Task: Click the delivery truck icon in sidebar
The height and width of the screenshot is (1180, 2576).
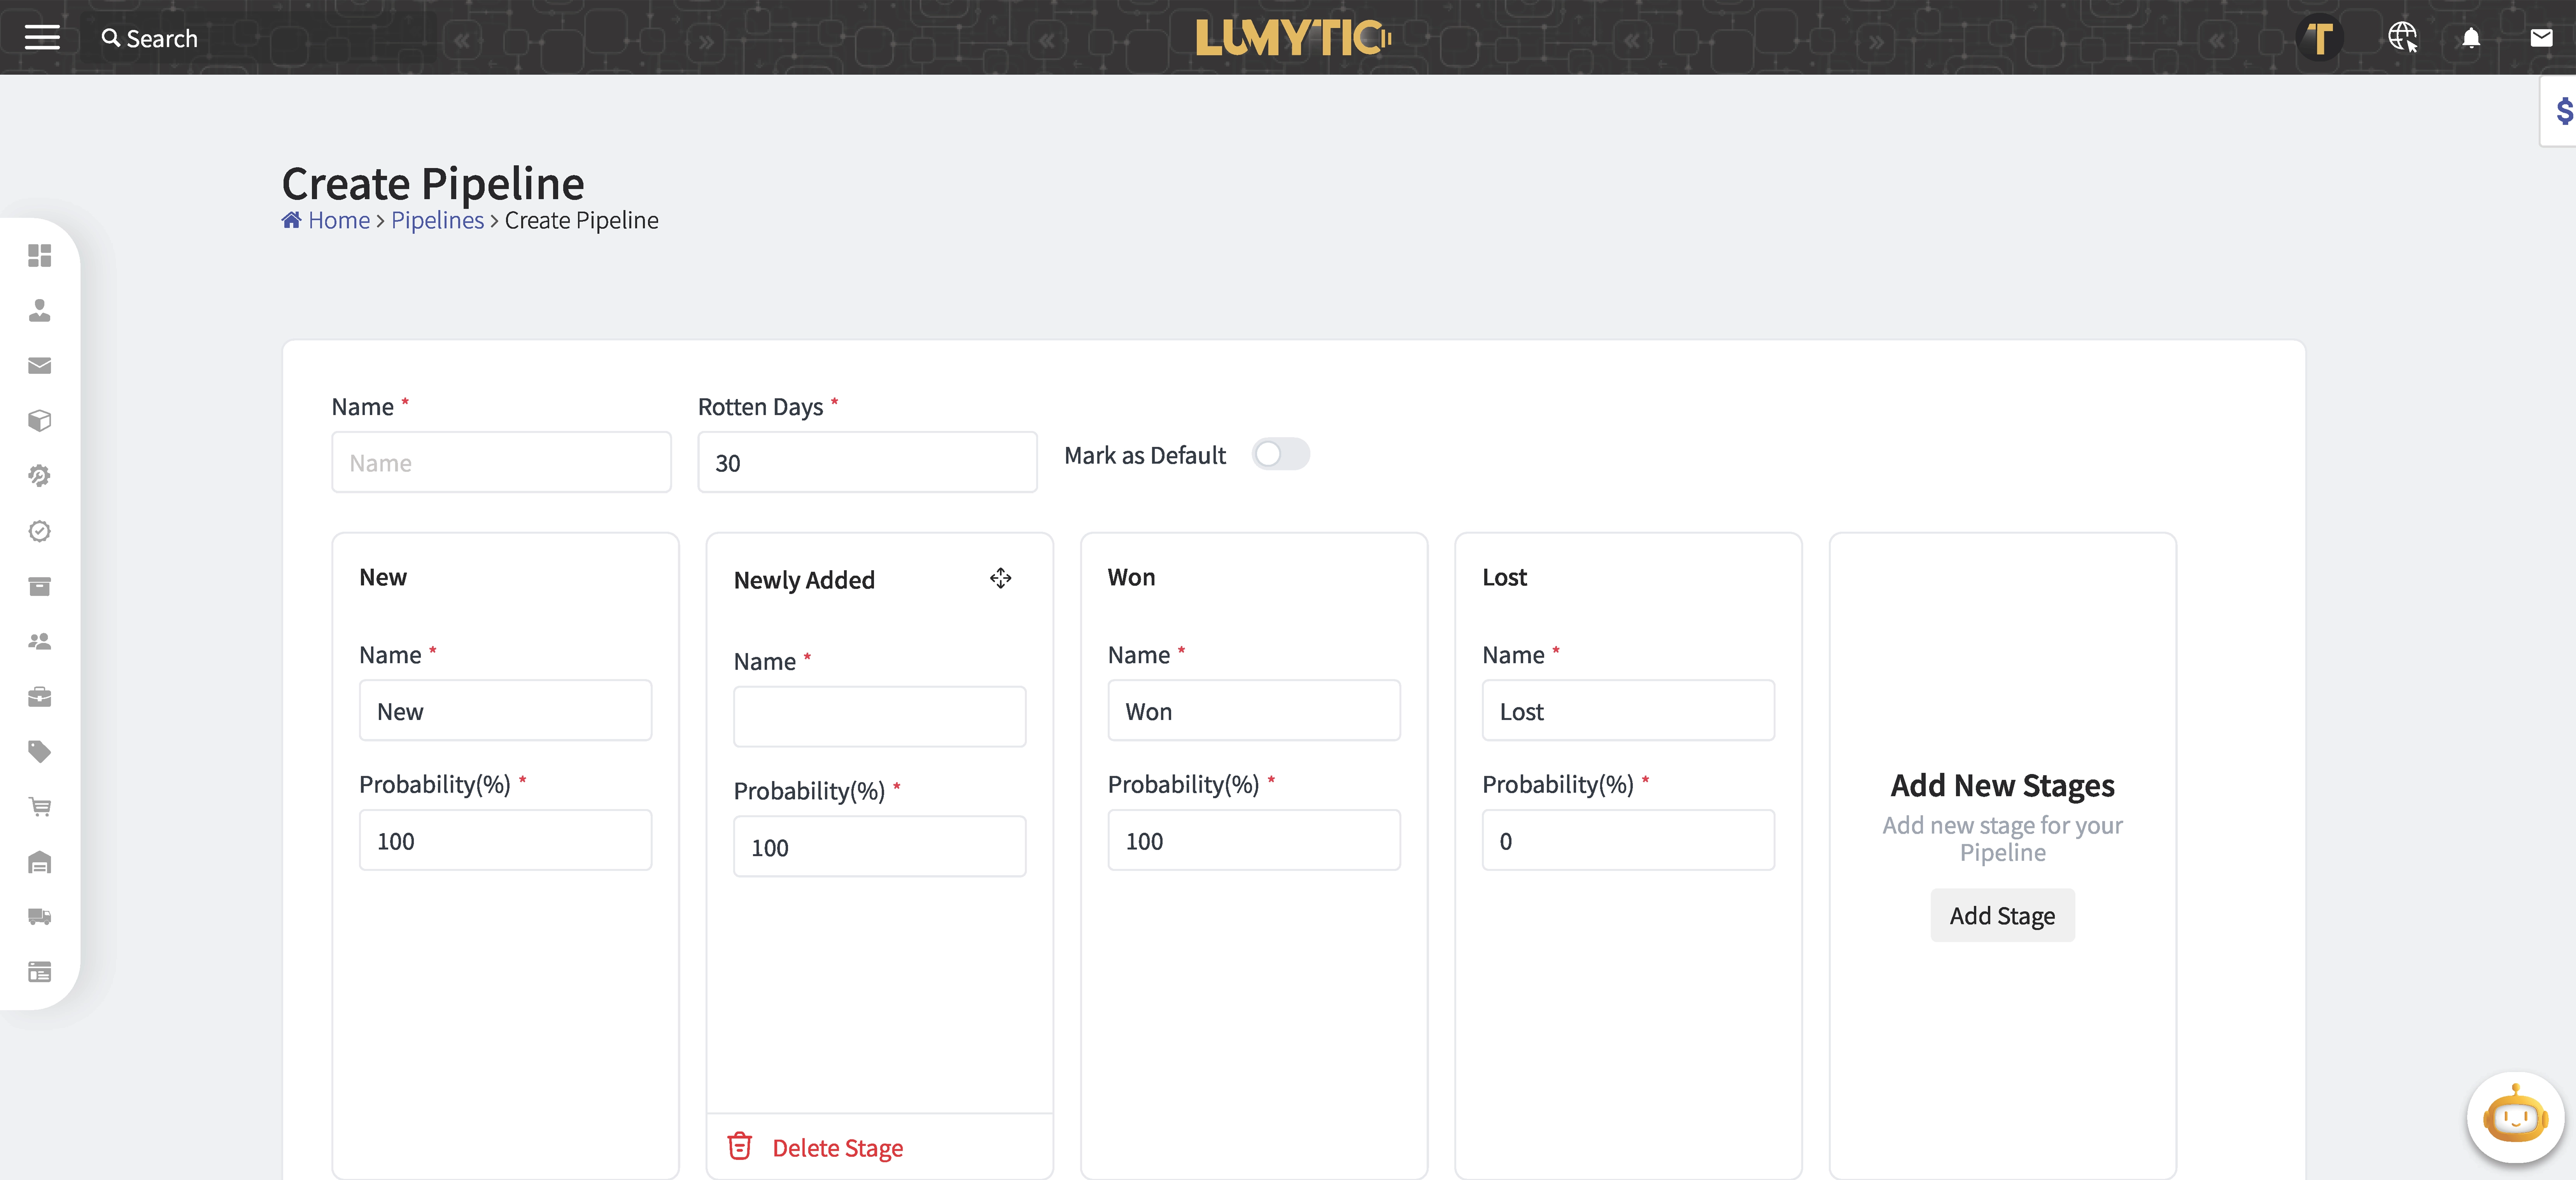Action: point(40,916)
